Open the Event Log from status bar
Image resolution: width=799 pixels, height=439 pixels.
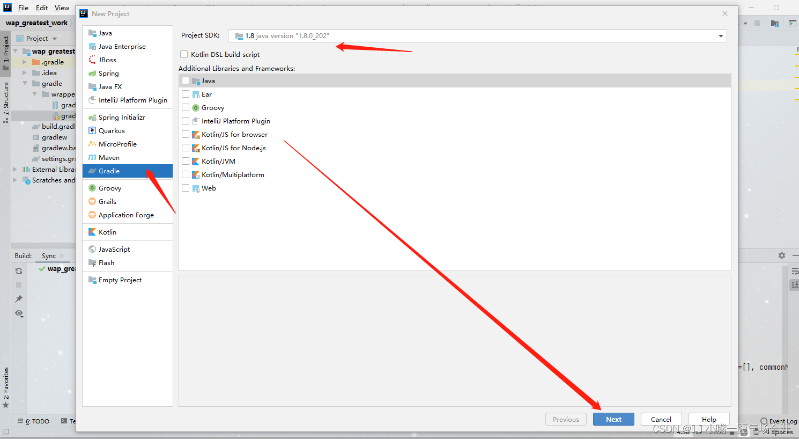tap(779, 421)
